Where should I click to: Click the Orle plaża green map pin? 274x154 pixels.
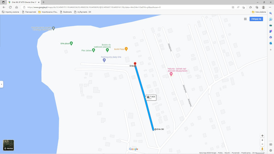point(71,43)
